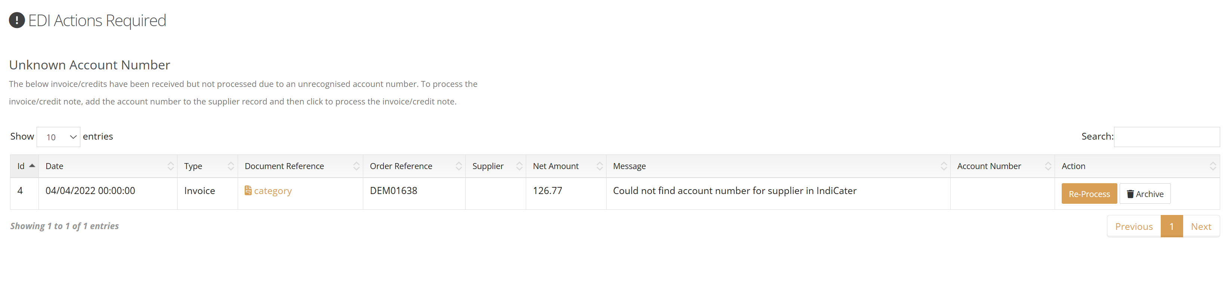Screen dimensions: 1231x281
Task: Open the Show entries dropdown
Action: [x=58, y=137]
